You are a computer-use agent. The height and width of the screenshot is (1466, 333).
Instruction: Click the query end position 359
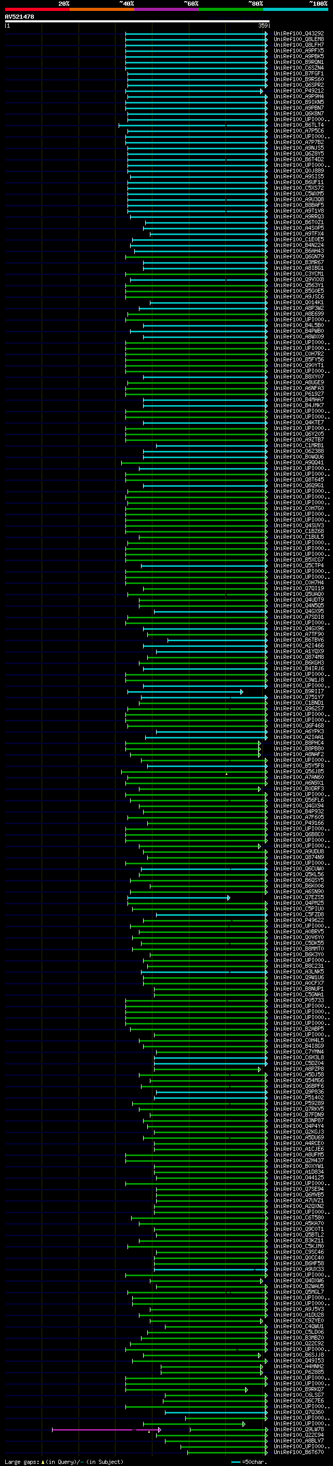point(263,25)
